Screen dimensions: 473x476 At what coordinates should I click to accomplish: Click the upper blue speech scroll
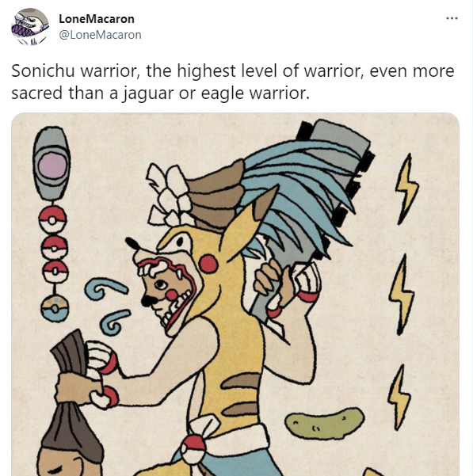(x=105, y=289)
